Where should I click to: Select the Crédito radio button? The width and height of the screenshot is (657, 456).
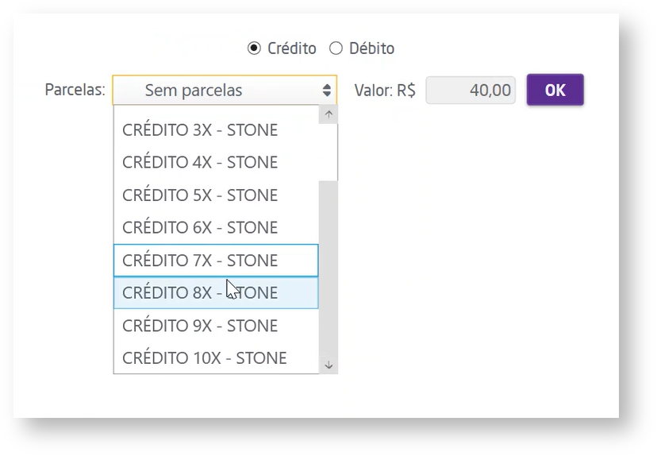coord(254,48)
